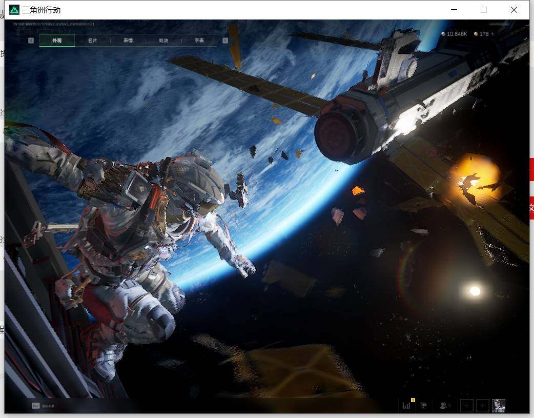Open the friends list icon
Screen dimensions: 534x418
click(444, 405)
